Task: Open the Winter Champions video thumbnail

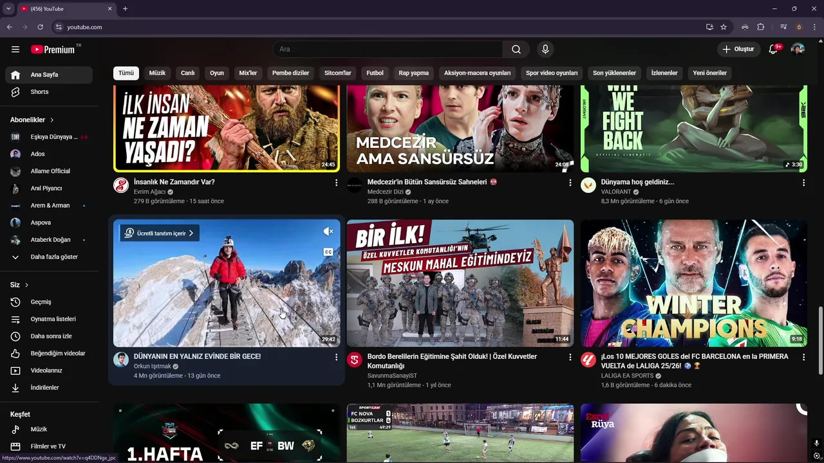Action: [694, 284]
